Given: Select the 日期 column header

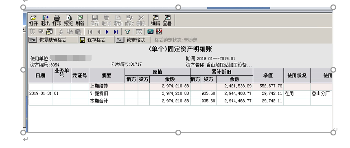Looking at the screenshot, I should pos(41,75).
